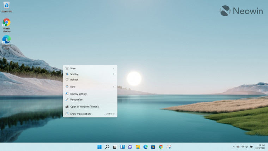This screenshot has width=268, height=151.
Task: Open Microsoft Store from the taskbar
Action: [153, 147]
